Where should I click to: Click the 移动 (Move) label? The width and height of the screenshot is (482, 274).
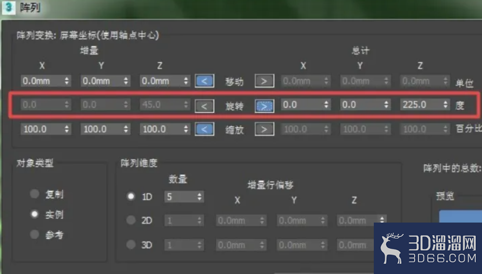coord(235,82)
